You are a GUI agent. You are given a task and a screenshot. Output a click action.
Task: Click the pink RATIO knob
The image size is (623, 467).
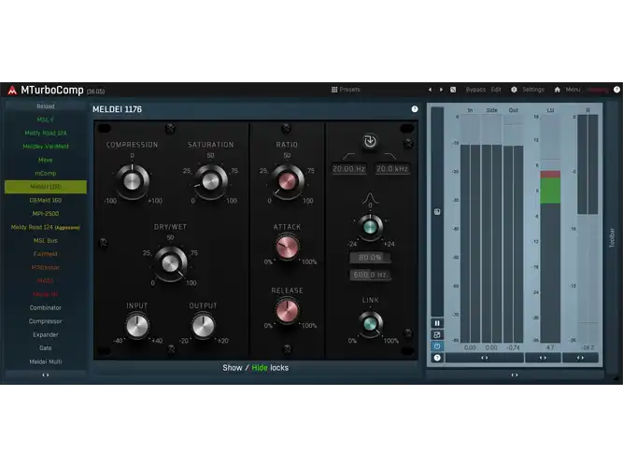click(x=287, y=181)
